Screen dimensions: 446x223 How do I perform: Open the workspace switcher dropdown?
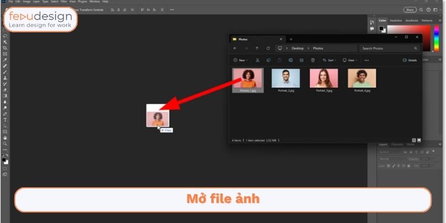tap(436, 9)
